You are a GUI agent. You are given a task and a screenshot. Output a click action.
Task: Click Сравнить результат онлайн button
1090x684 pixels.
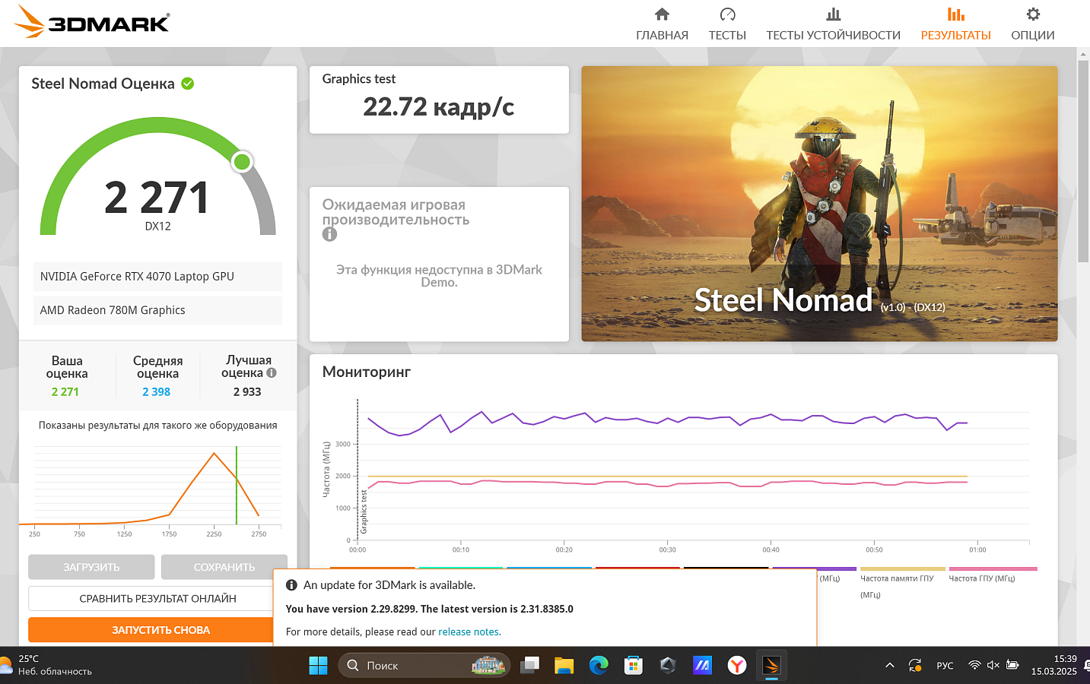click(x=157, y=598)
